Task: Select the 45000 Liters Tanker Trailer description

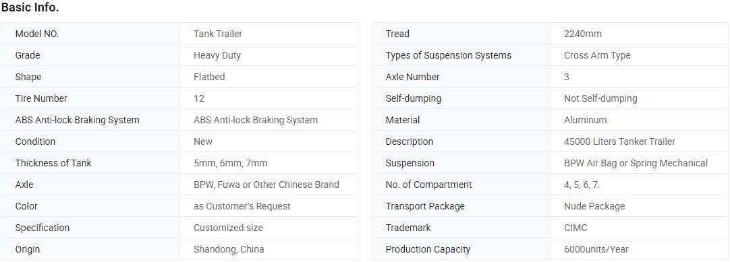Action: [x=619, y=141]
